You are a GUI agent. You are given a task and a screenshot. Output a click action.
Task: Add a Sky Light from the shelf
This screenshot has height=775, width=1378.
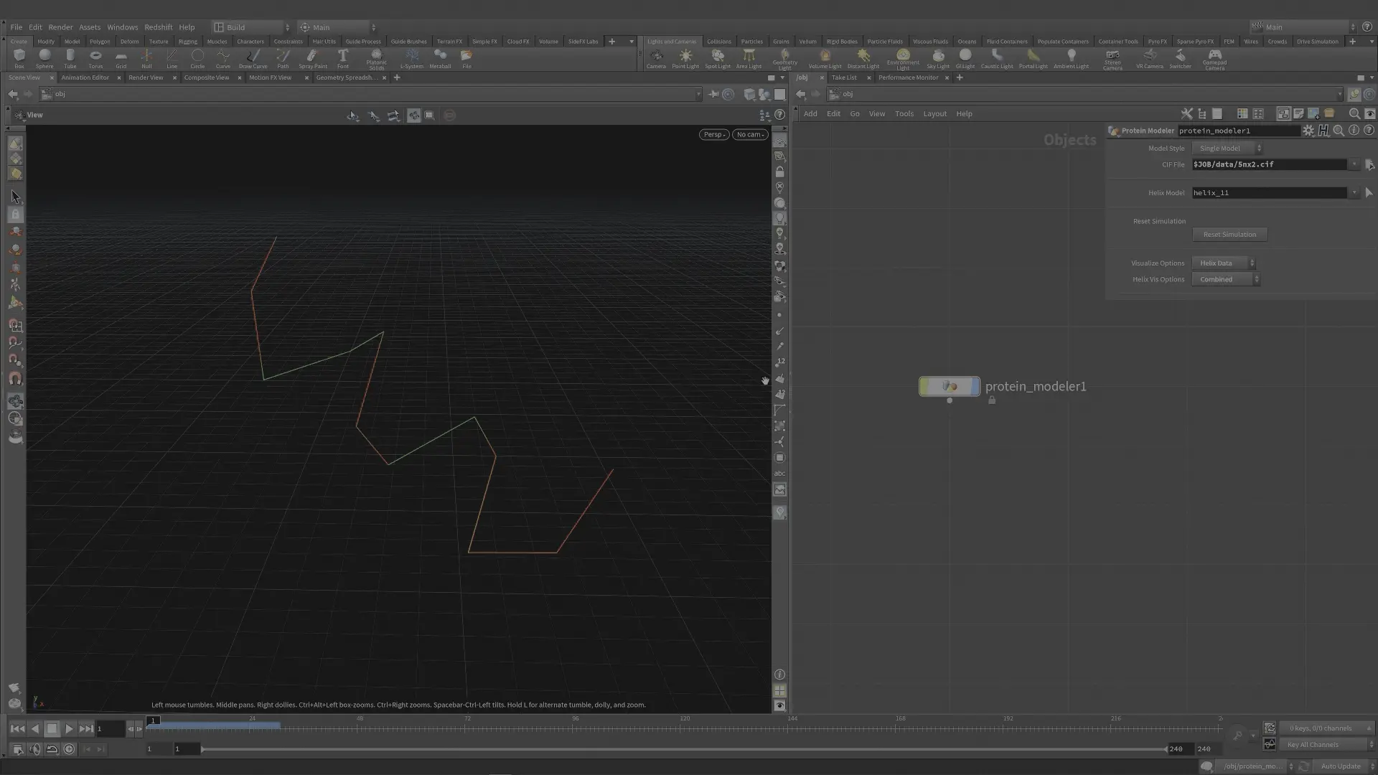(938, 58)
